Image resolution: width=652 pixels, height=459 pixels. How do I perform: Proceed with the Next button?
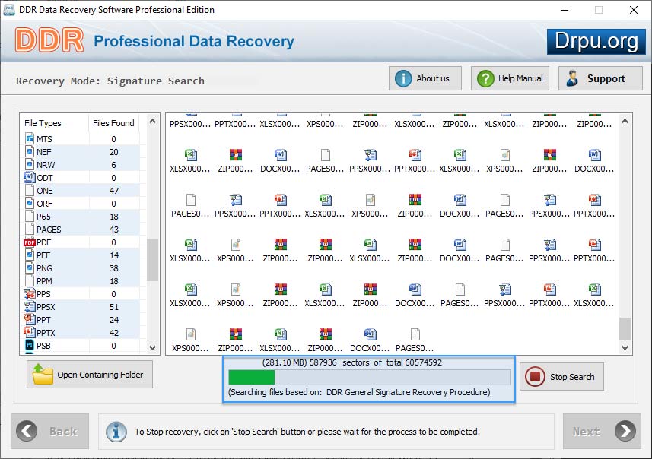pos(602,431)
